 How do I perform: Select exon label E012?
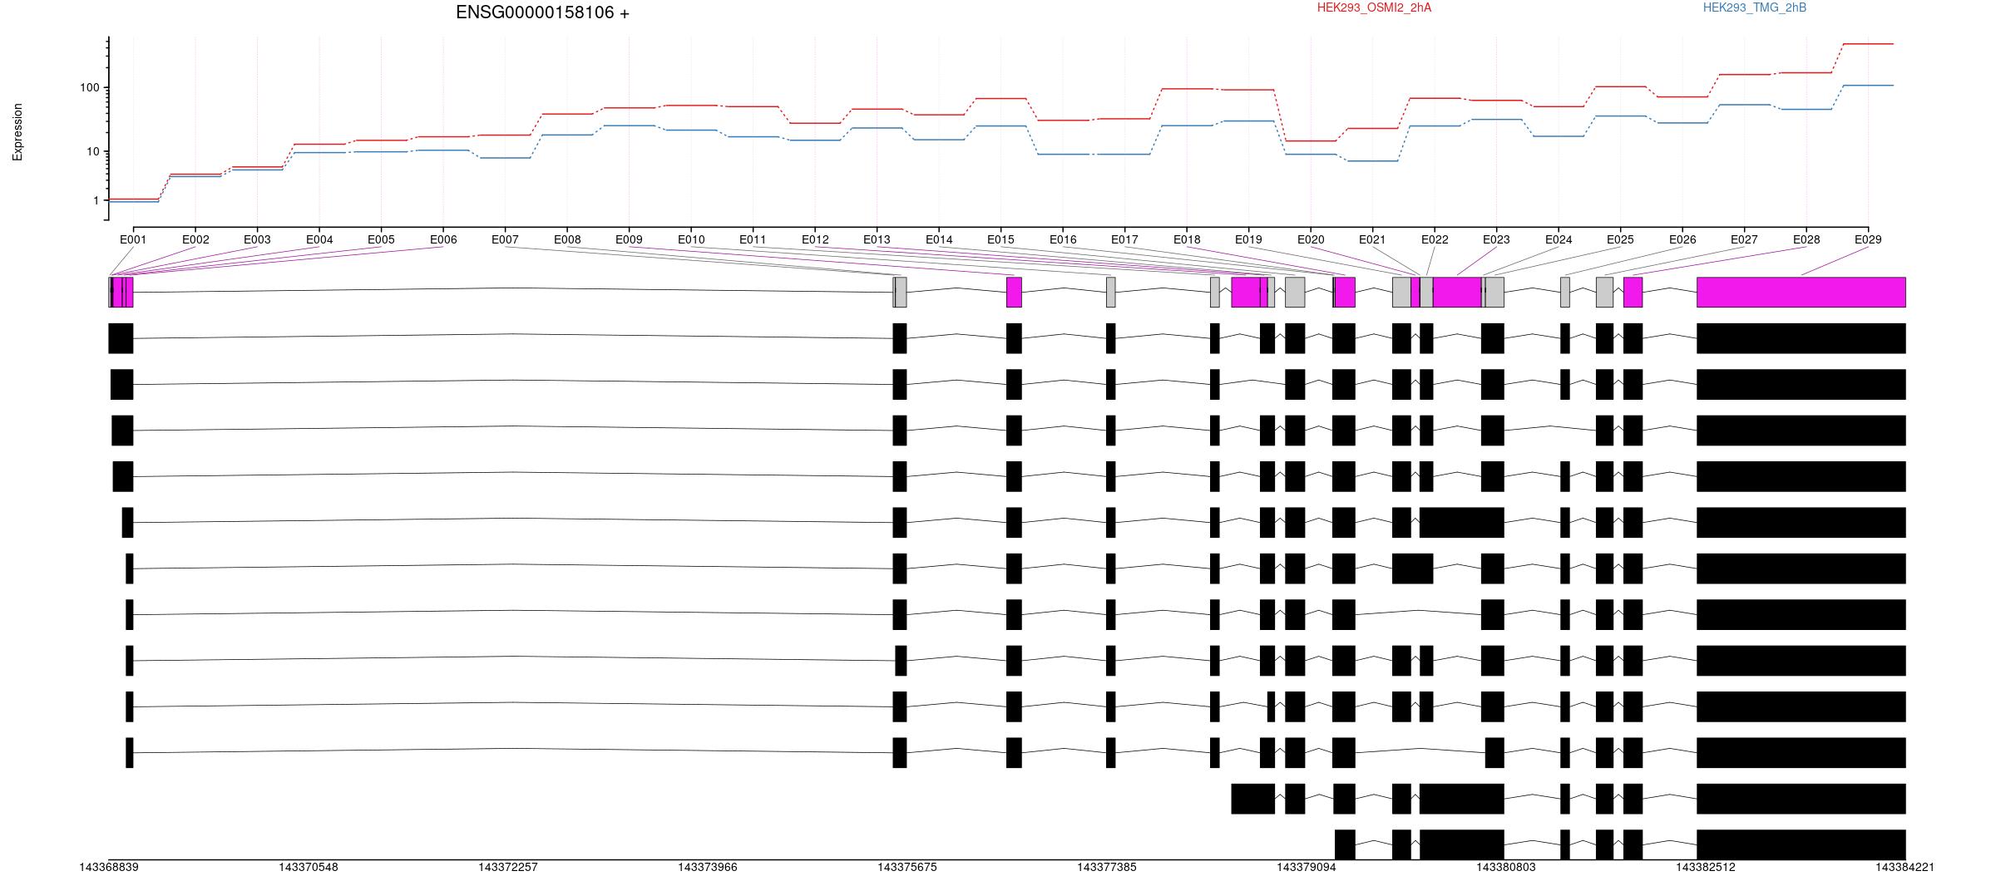pos(815,239)
